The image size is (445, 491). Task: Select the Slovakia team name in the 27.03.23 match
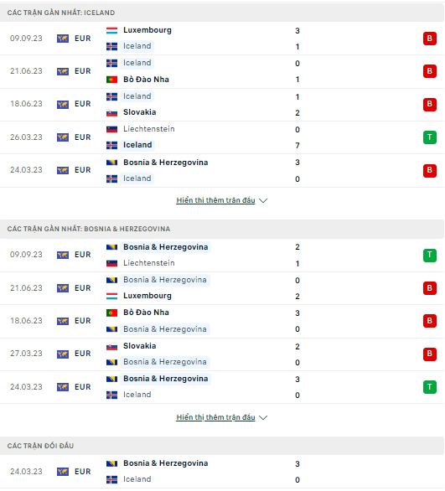(x=139, y=346)
